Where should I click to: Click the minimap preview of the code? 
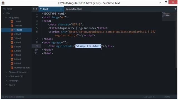pyautogui.click(x=169, y=16)
